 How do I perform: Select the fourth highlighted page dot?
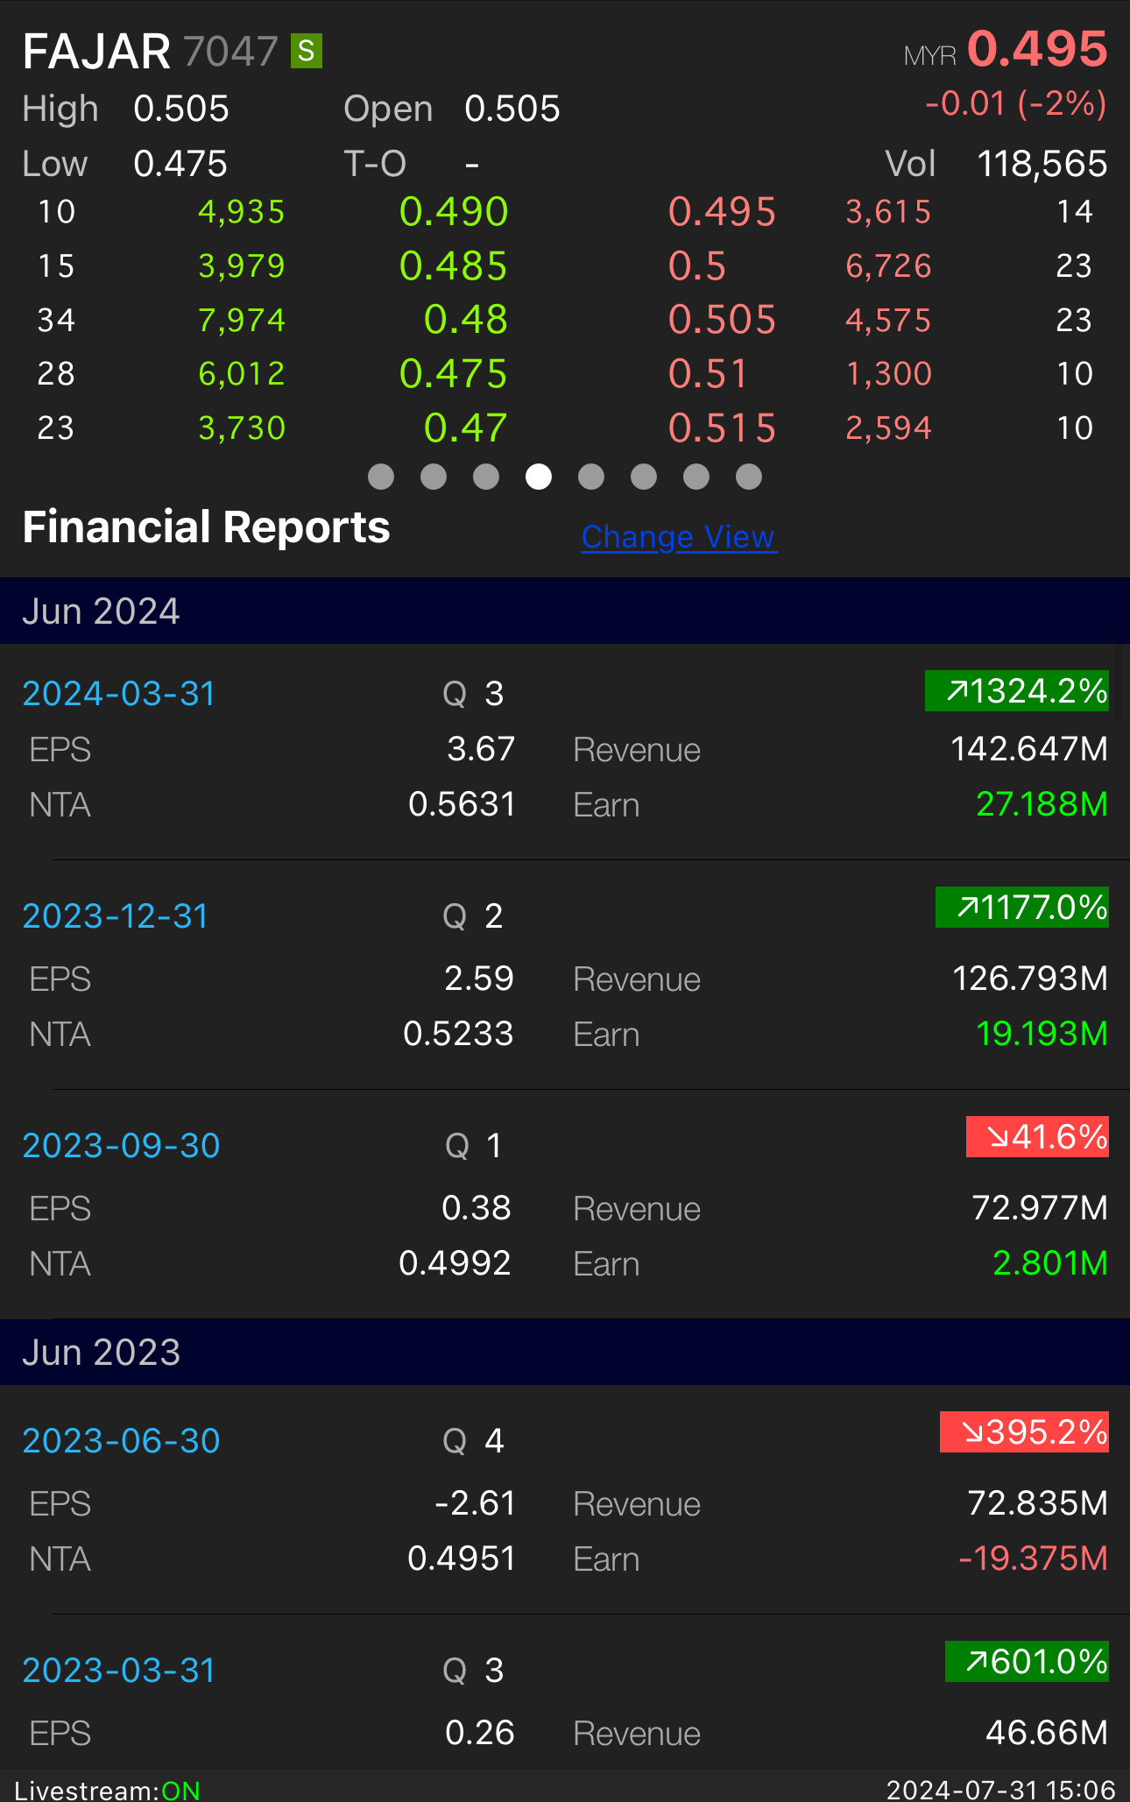539,477
